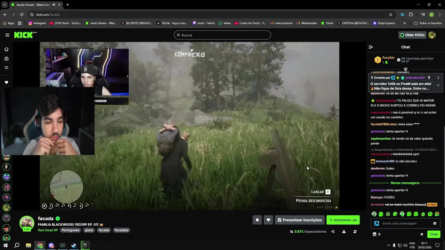Share the facada stream
The width and height of the screenshot is (445, 250).
[333, 232]
